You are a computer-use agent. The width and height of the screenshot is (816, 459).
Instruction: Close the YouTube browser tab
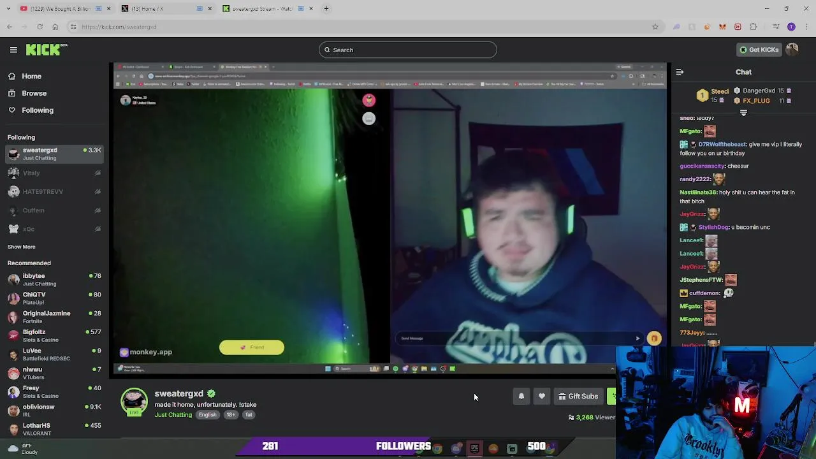pos(108,9)
